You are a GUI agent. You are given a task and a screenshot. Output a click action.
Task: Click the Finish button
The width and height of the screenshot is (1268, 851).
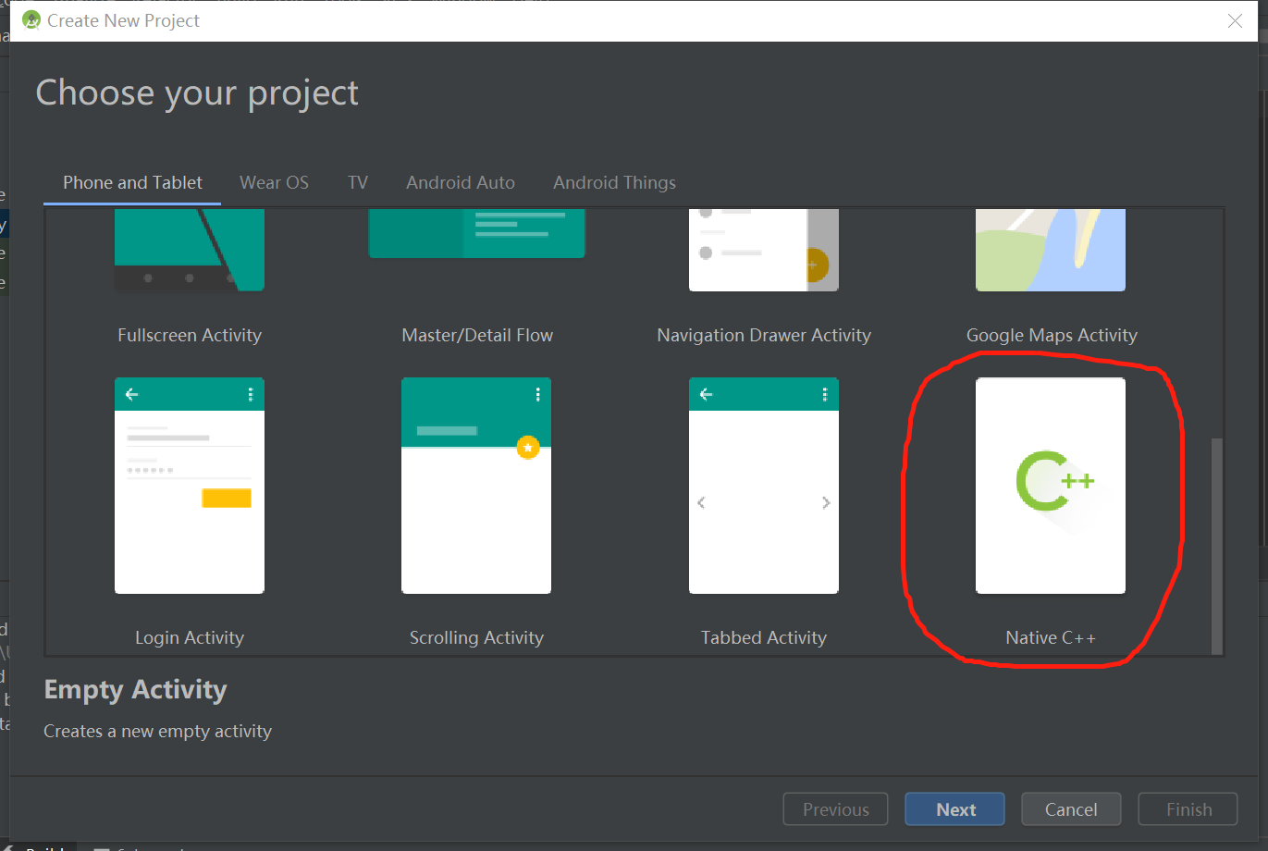tap(1188, 809)
